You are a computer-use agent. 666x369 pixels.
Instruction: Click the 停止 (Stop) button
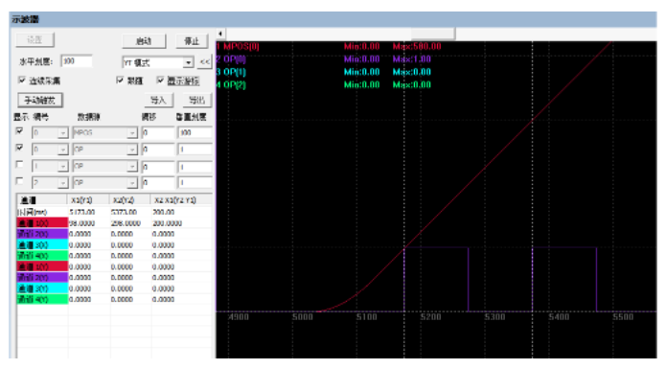[192, 41]
